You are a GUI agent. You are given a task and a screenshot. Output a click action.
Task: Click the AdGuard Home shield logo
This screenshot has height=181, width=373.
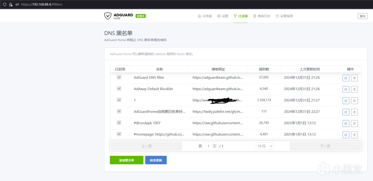(x=108, y=16)
